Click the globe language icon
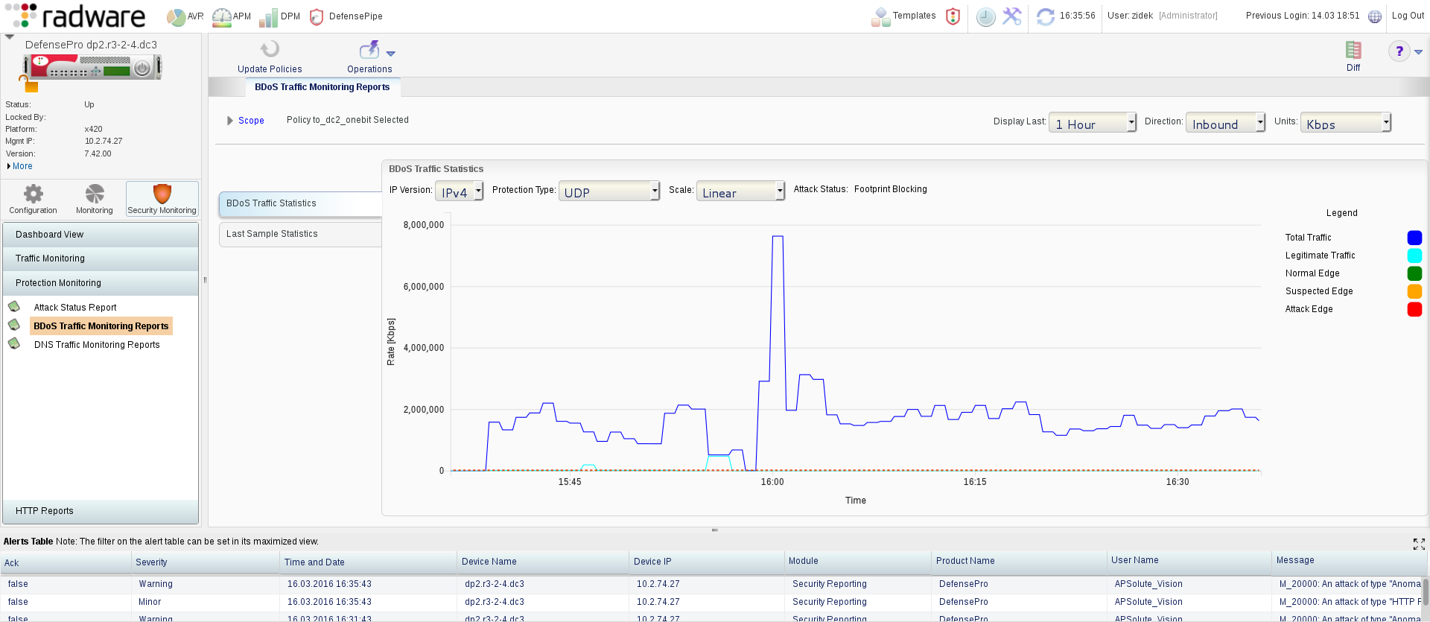Viewport: 1430px width, 622px height. point(1375,16)
